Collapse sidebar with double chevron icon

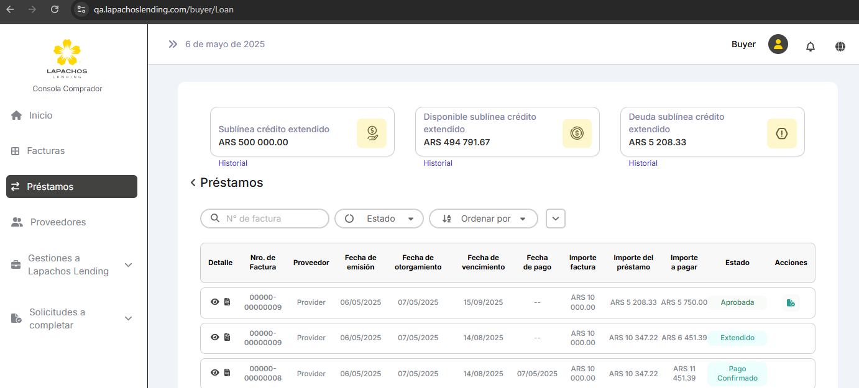[x=173, y=44]
